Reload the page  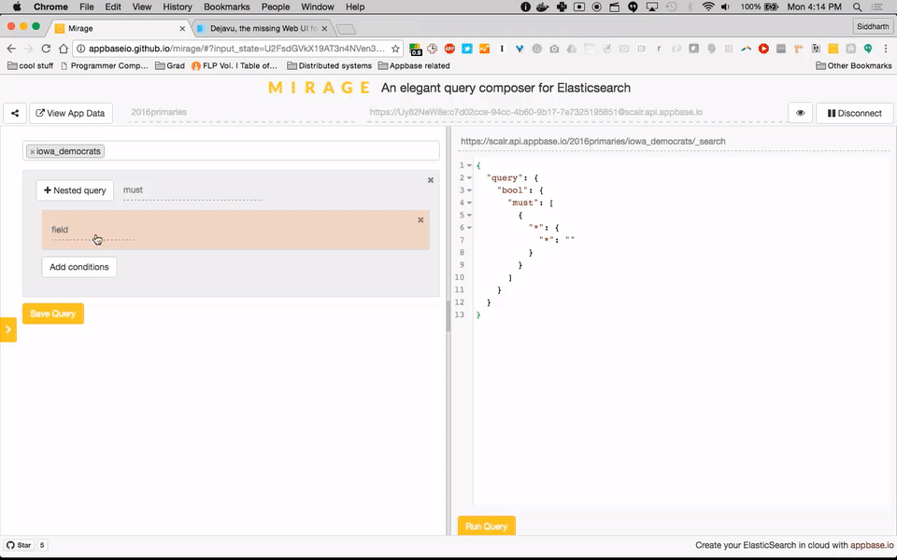pos(47,49)
